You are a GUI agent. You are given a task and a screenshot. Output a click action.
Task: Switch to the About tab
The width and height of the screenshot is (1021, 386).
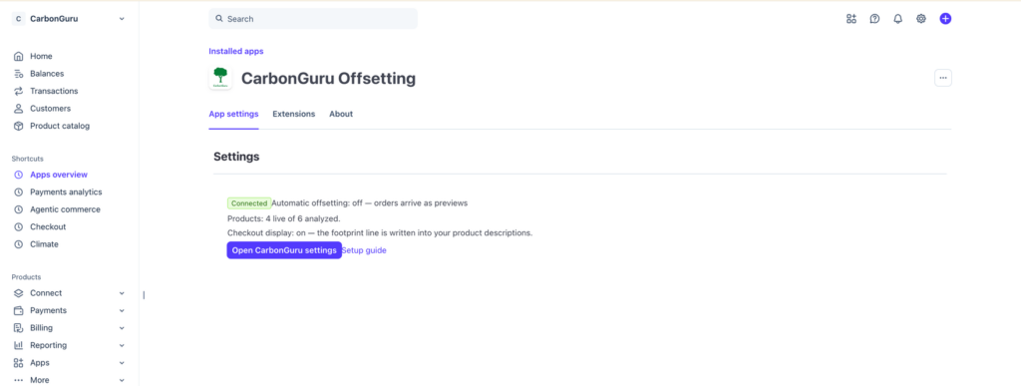[x=341, y=114]
